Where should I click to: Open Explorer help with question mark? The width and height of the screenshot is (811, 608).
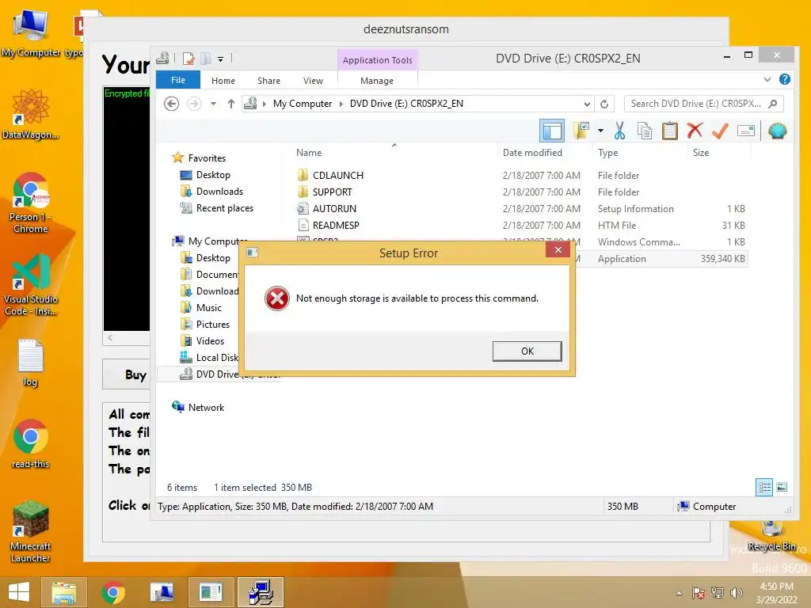(784, 79)
